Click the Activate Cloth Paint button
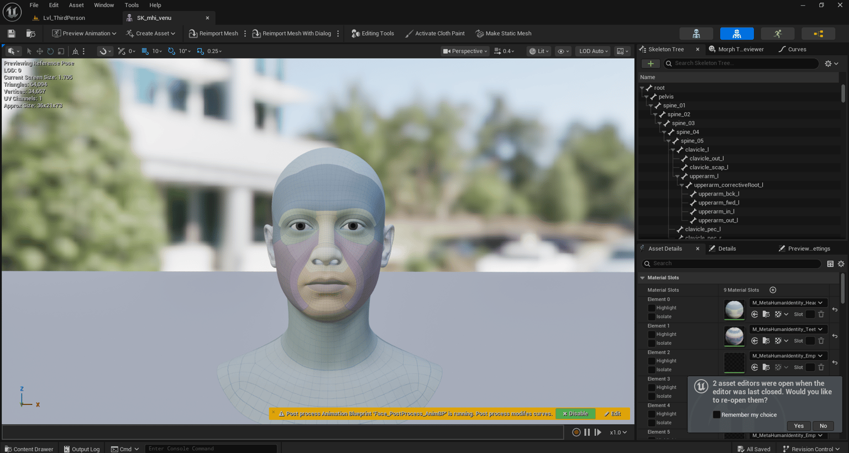The height and width of the screenshot is (453, 849). pos(435,34)
